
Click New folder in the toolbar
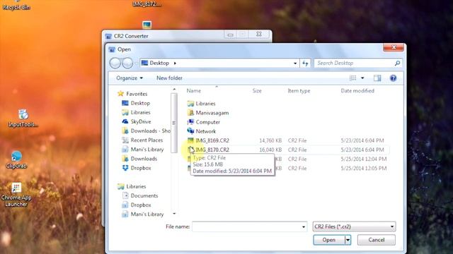pos(169,78)
